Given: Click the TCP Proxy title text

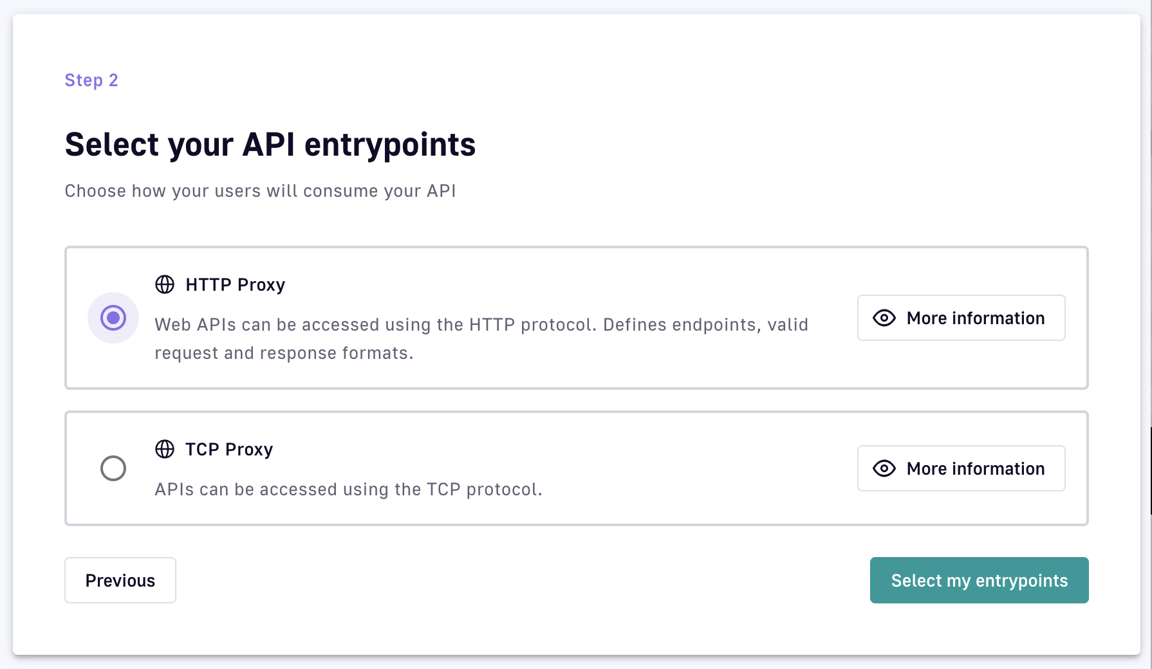Looking at the screenshot, I should point(229,449).
